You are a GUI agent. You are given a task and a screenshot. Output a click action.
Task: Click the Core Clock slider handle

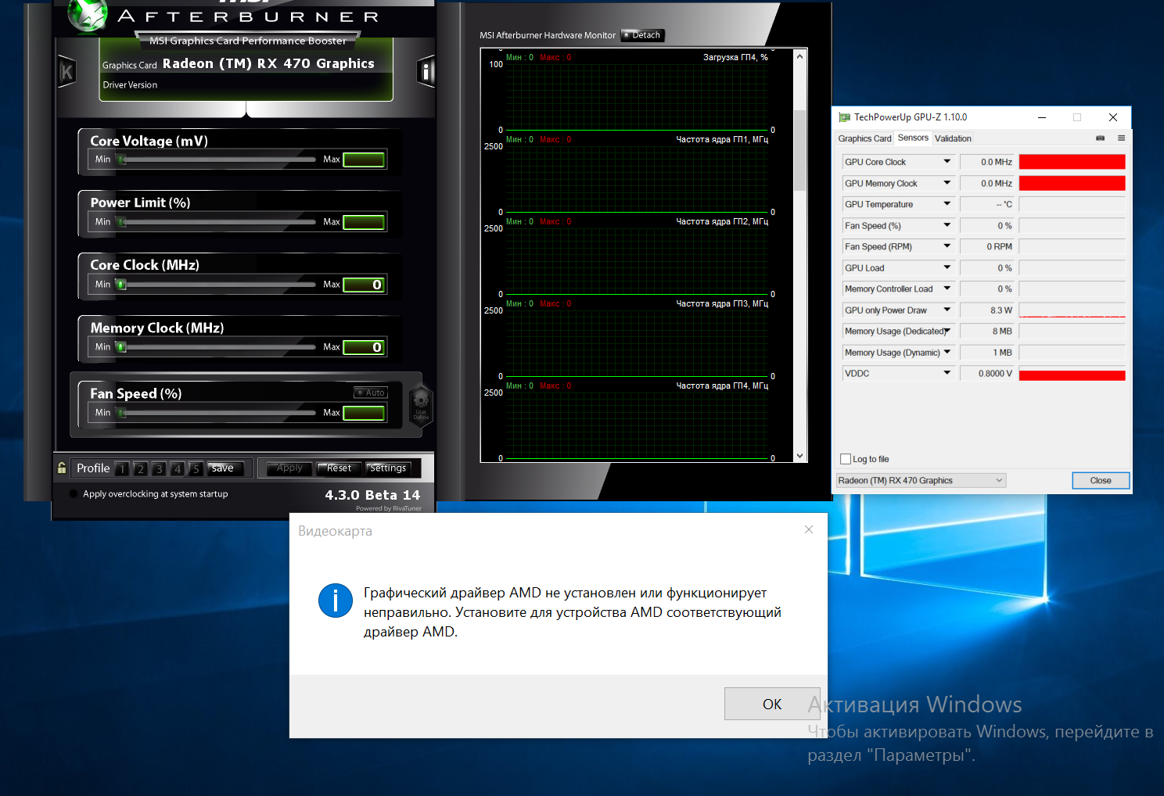coord(121,285)
